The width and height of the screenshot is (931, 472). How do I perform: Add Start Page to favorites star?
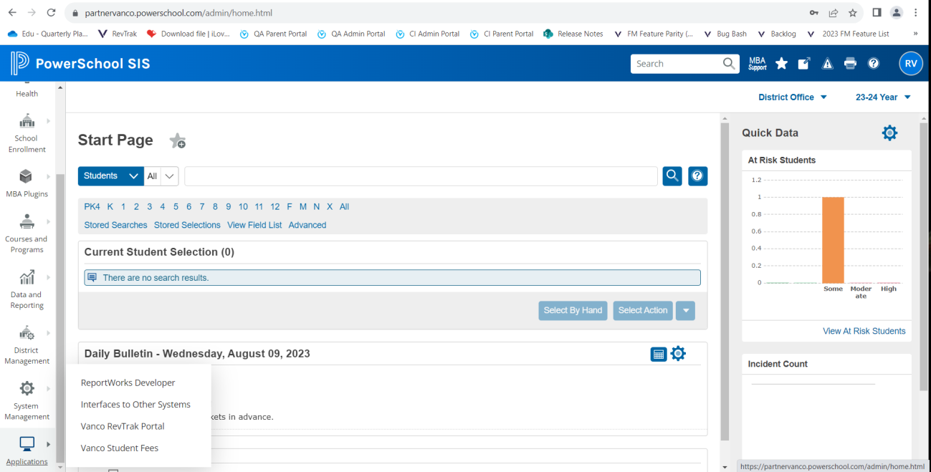(x=177, y=141)
